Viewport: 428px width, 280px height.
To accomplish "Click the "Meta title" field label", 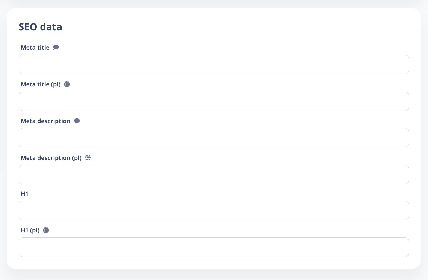I will [x=35, y=48].
